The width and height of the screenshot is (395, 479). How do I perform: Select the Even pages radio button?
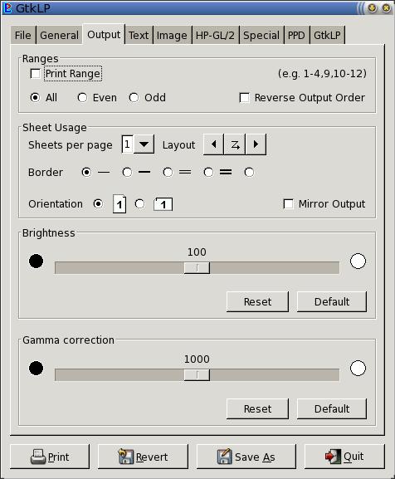[82, 98]
